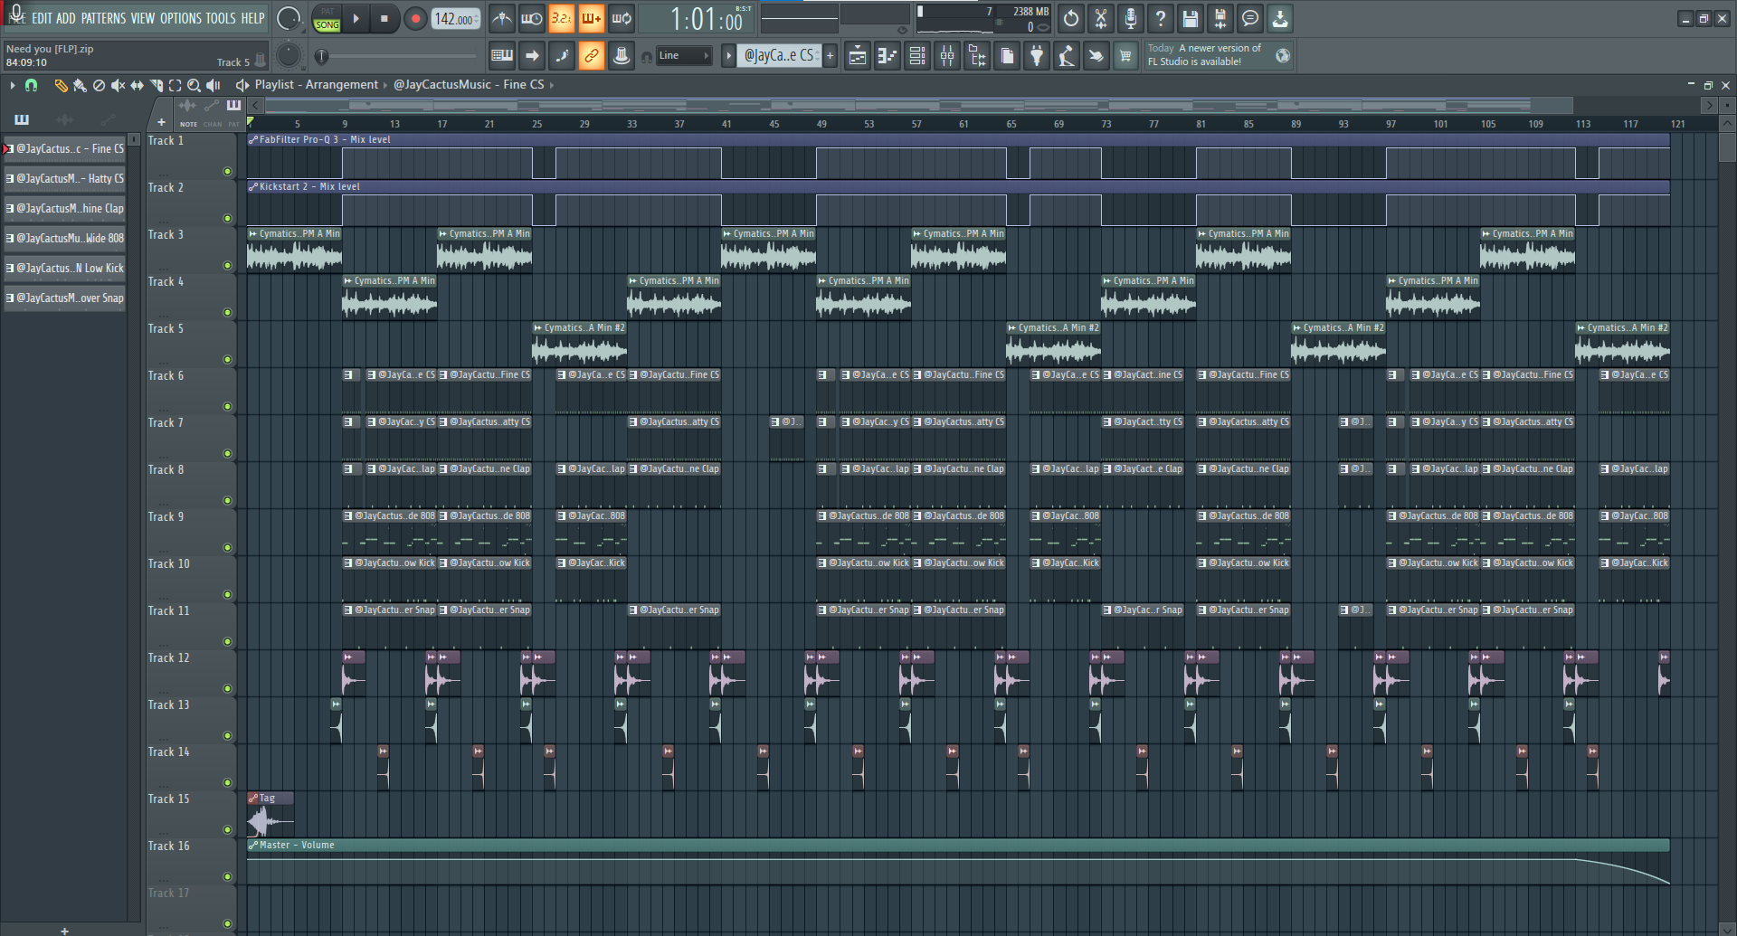This screenshot has height=936, width=1737.
Task: Open pattern options arrow left of pattern selector
Action: [x=728, y=56]
